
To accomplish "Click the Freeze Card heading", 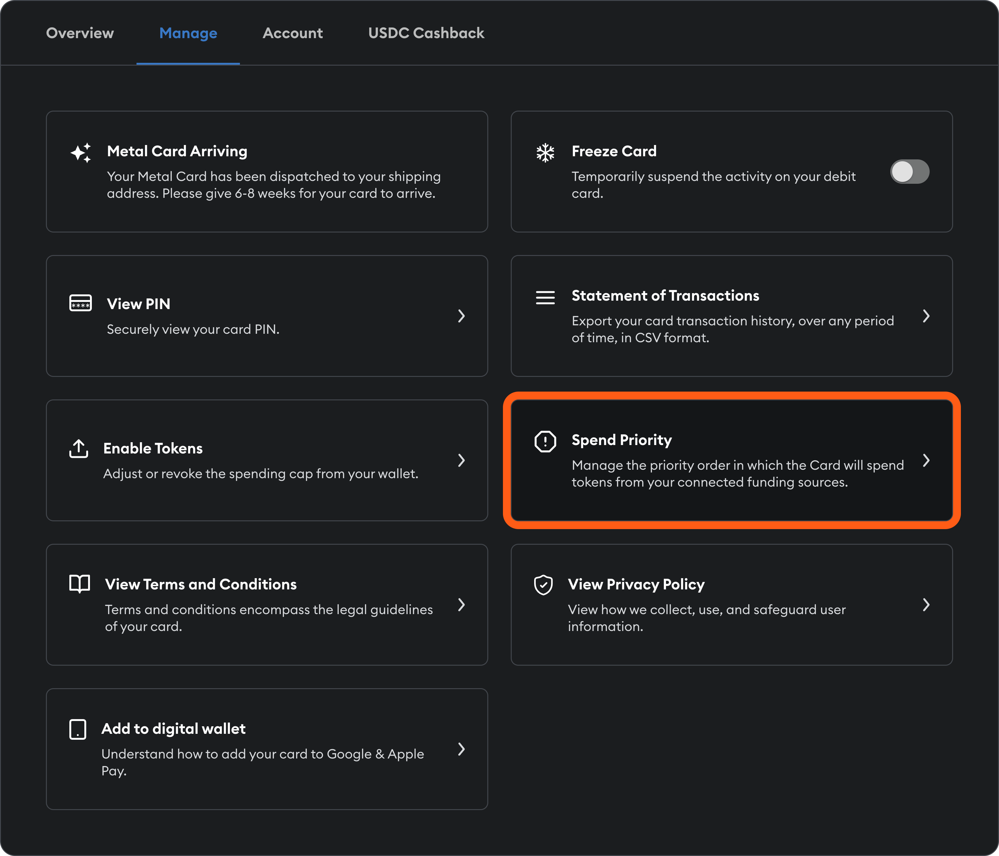I will 614,152.
